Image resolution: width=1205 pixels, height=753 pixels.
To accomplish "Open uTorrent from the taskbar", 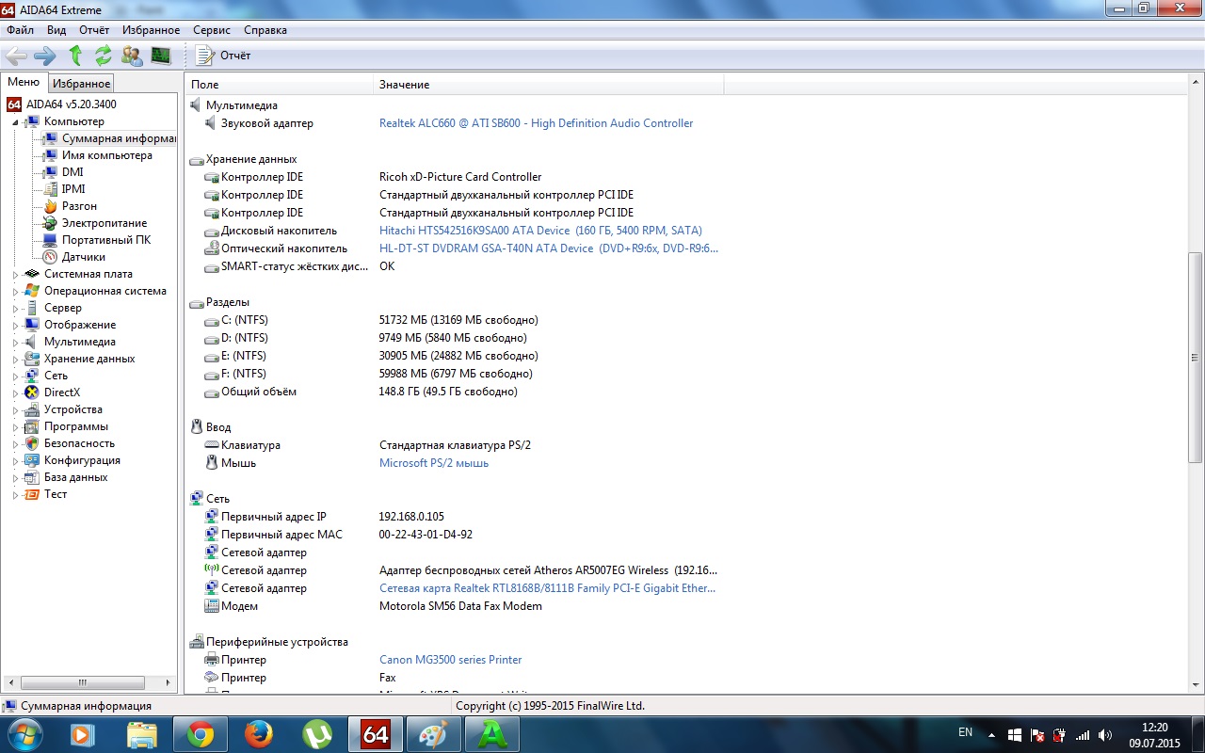I will [x=317, y=734].
